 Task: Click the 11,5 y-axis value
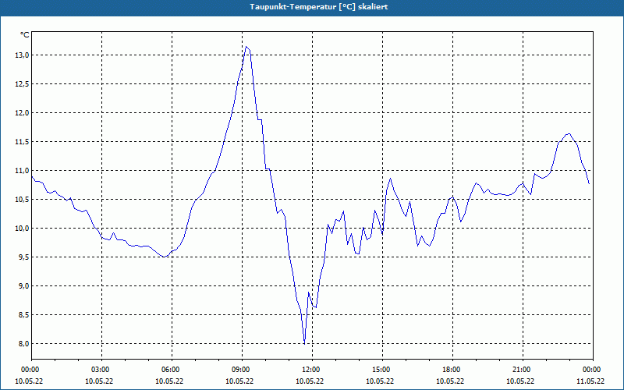(23, 142)
